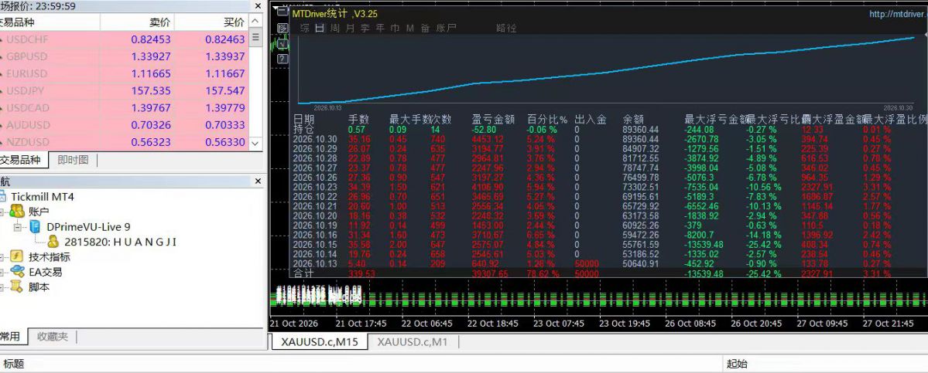Select the 季 quarterly tab in MTDriver
Screen dimensions: 928x373
point(365,28)
